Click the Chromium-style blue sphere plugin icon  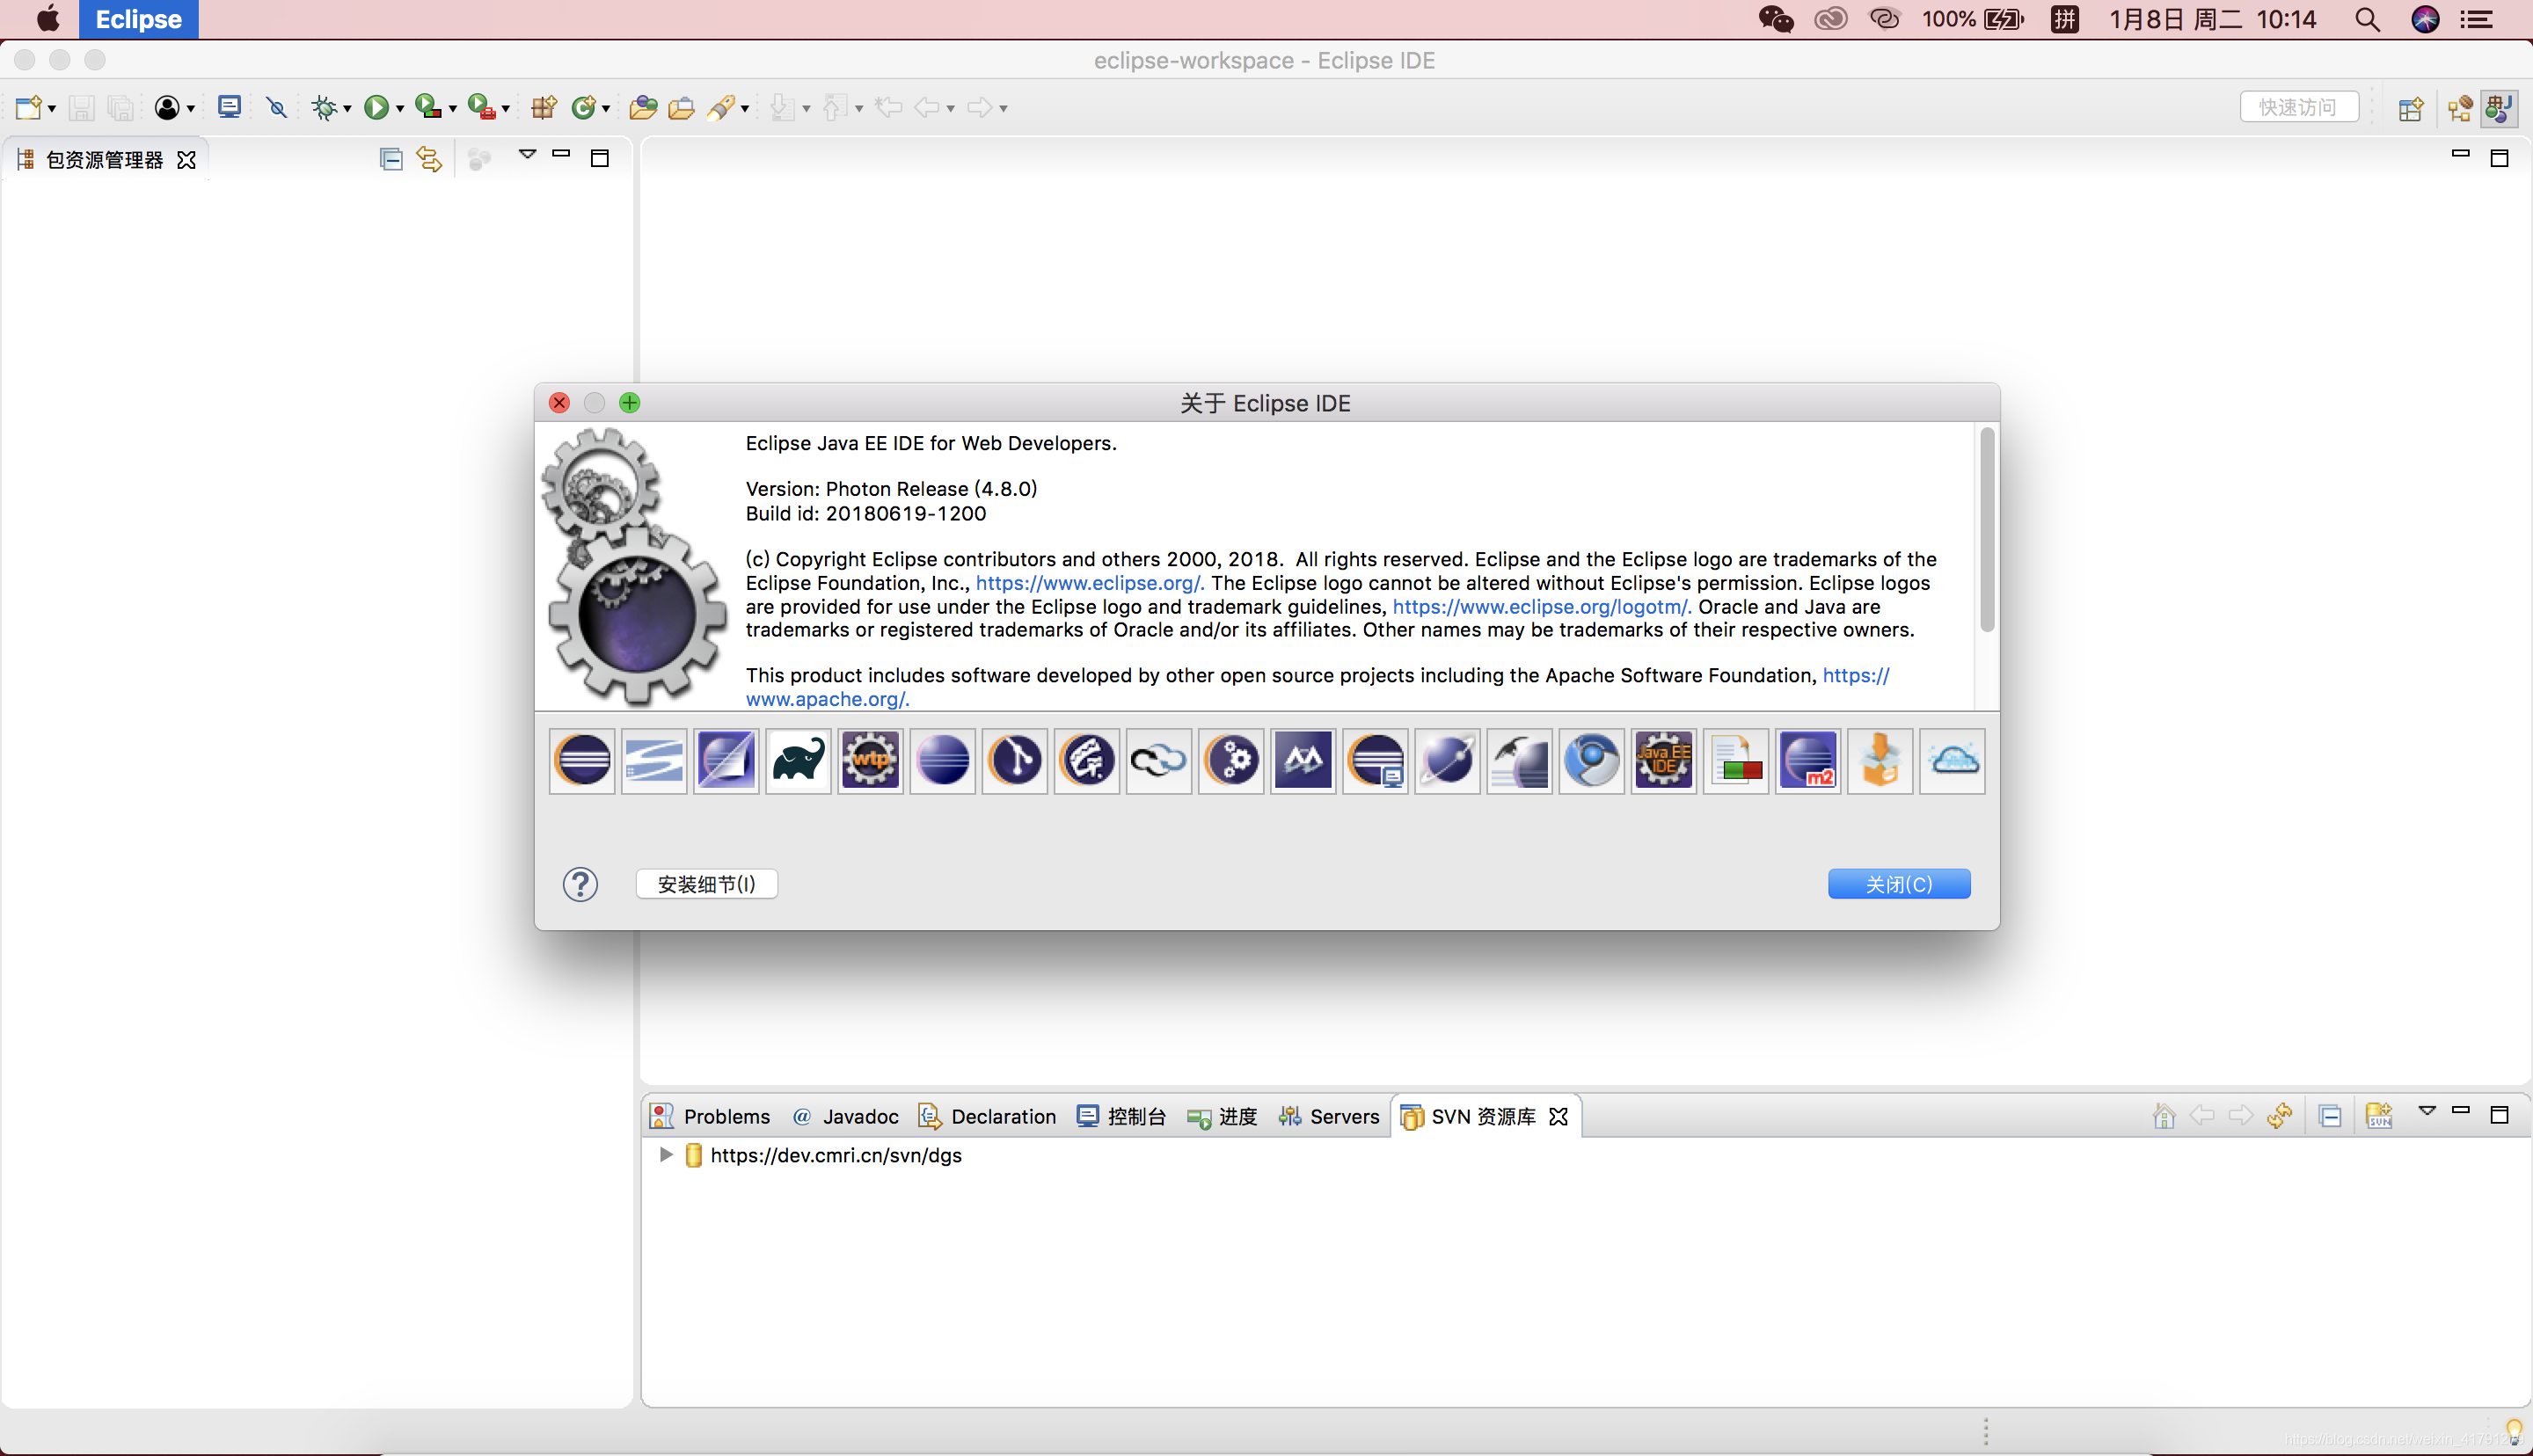coord(1591,761)
